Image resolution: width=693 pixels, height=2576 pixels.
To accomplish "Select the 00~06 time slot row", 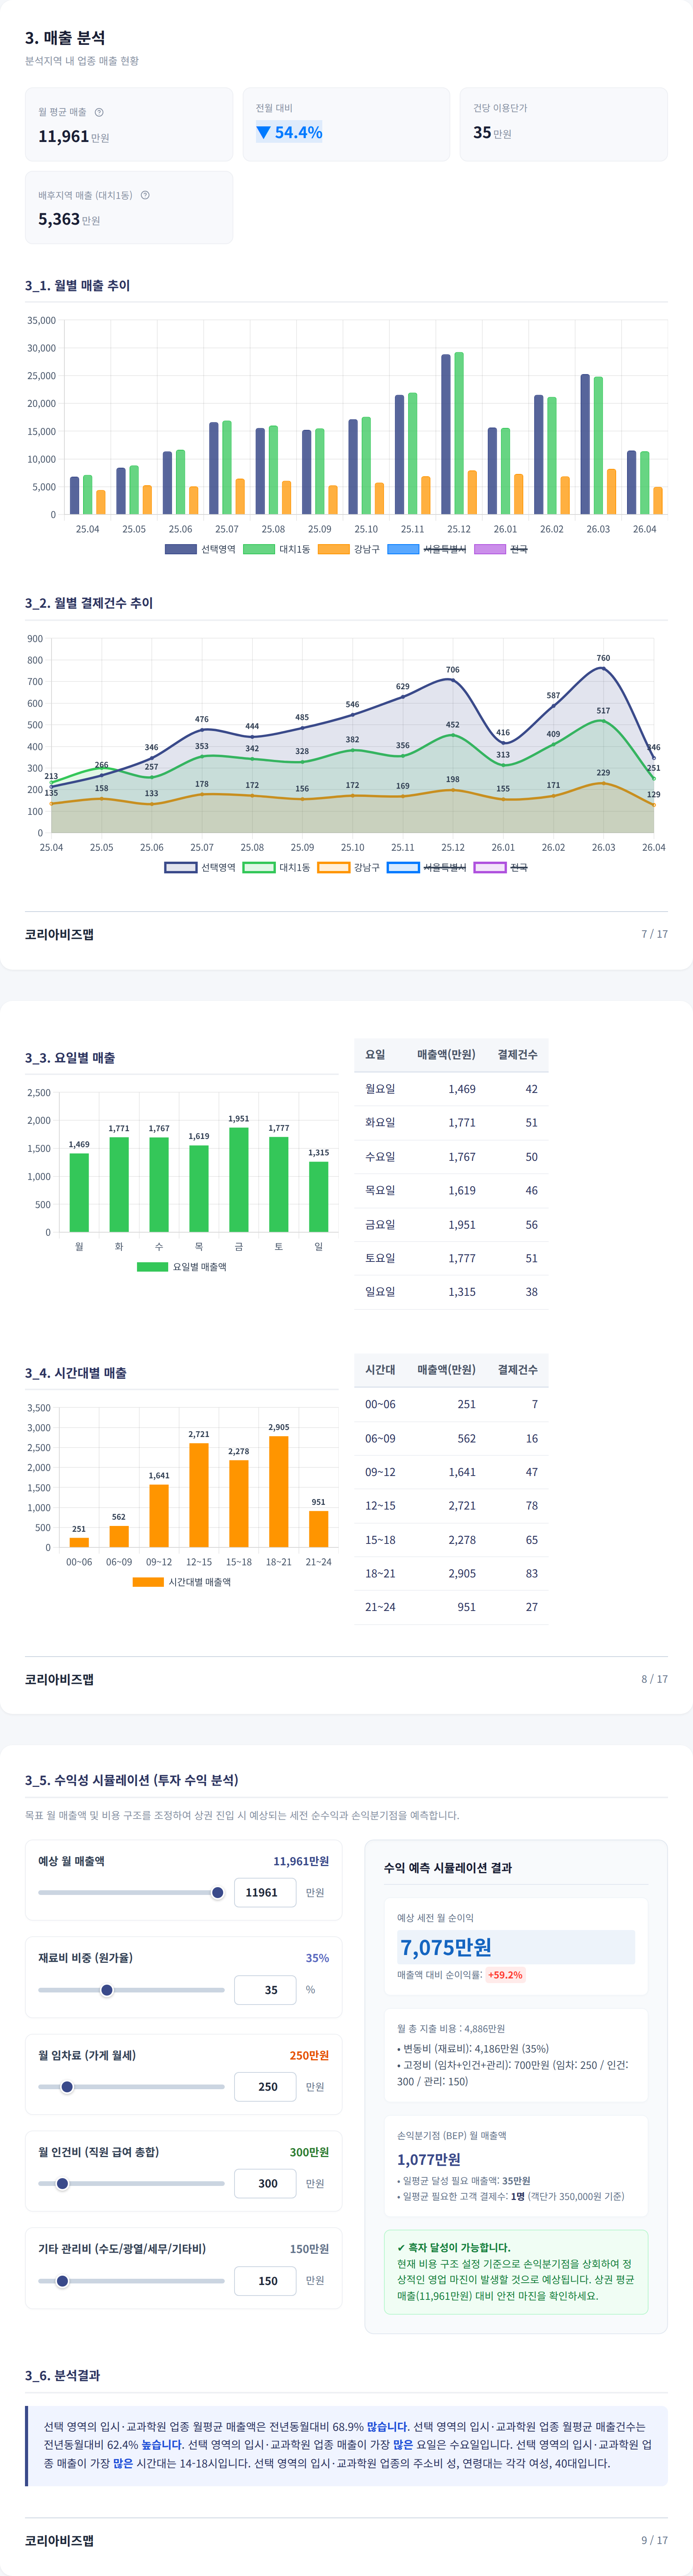I will 451,1404.
